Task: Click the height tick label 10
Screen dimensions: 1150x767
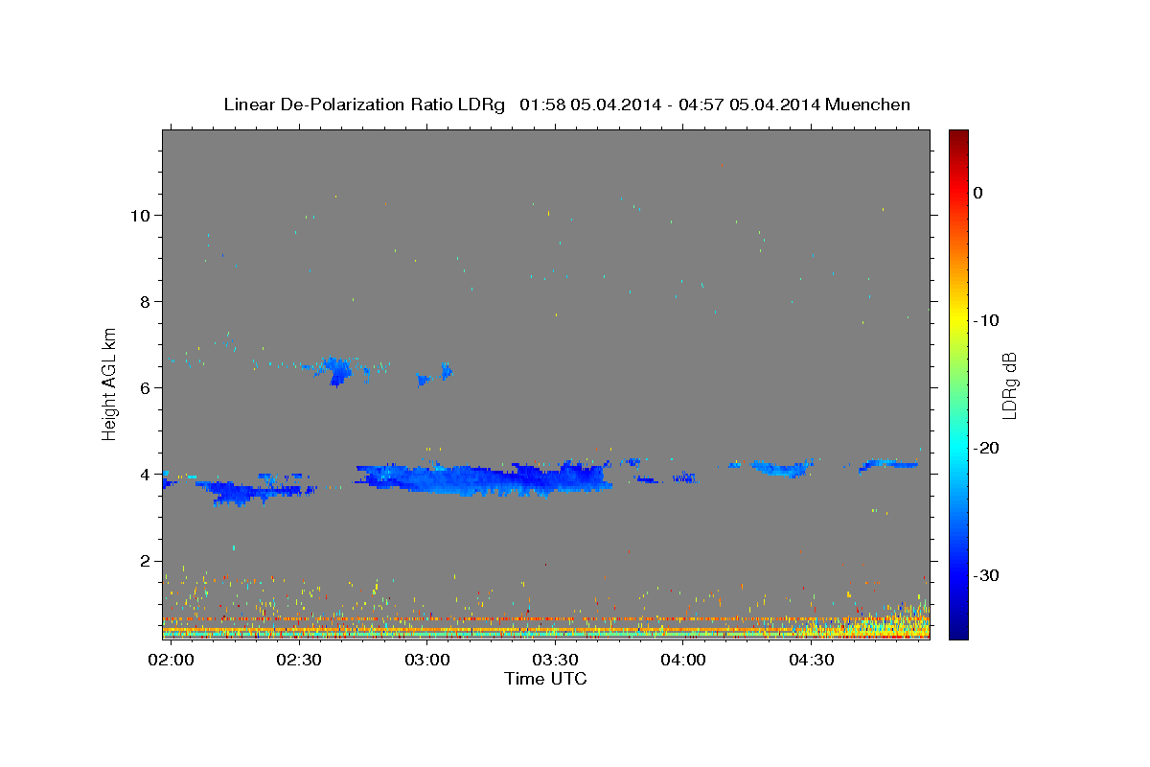Action: click(141, 215)
